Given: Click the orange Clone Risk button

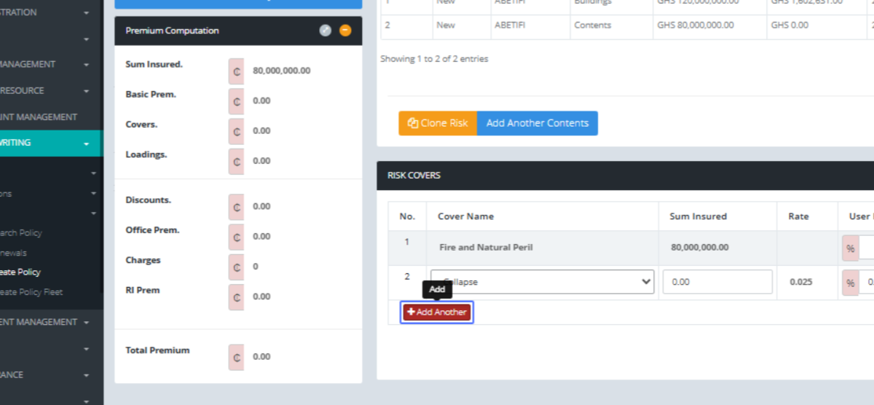Looking at the screenshot, I should tap(438, 123).
